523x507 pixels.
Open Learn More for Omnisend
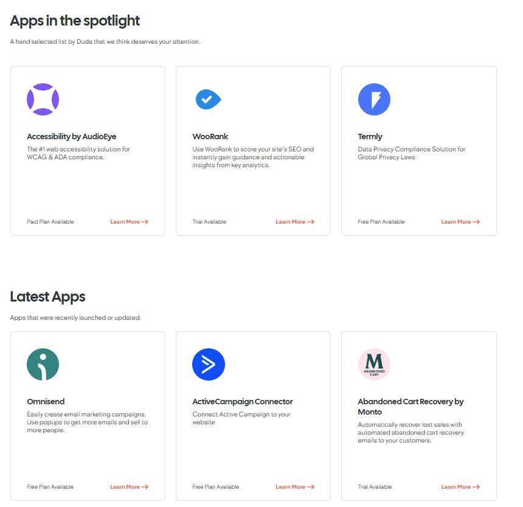[129, 487]
